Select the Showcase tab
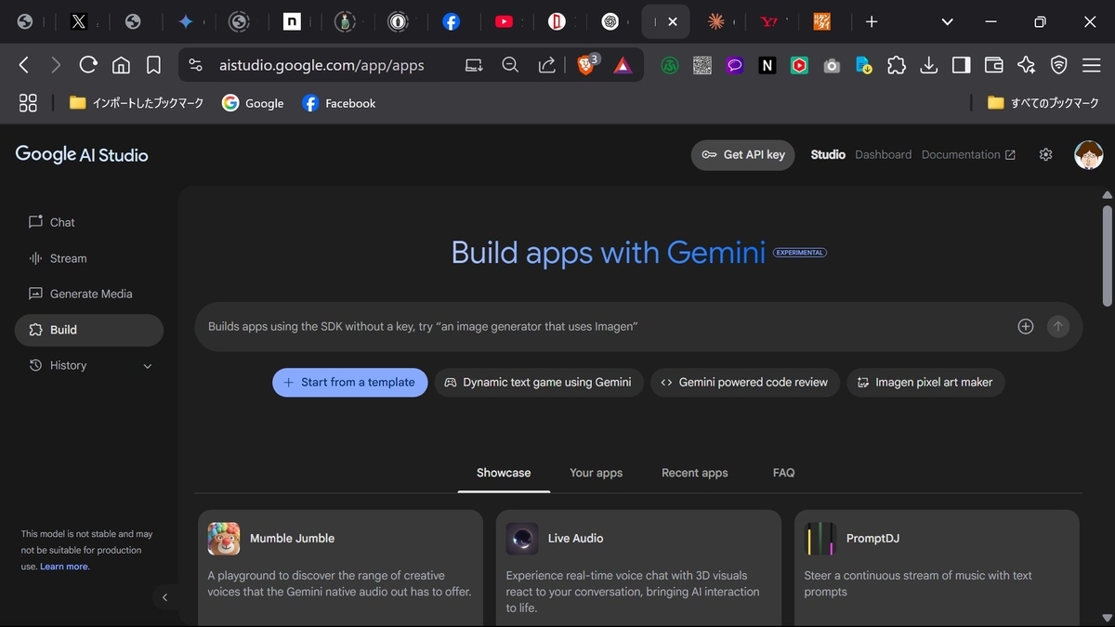The image size is (1115, 627). pos(504,473)
